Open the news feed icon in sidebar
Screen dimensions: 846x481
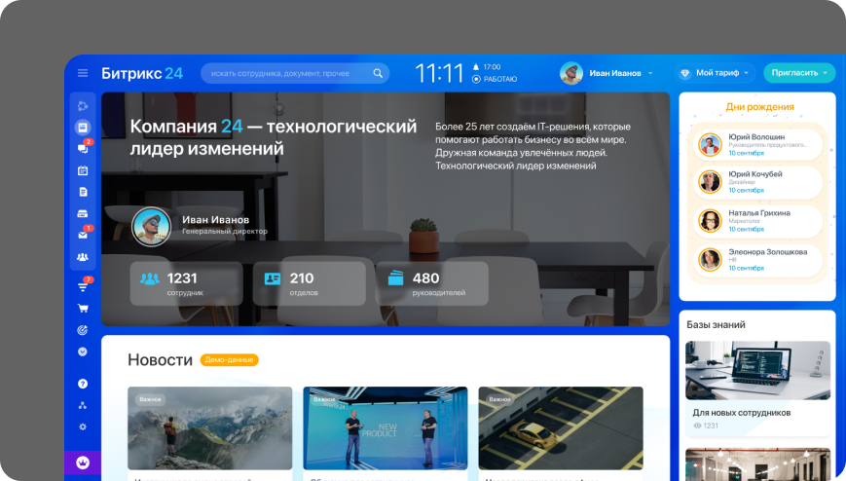83,128
